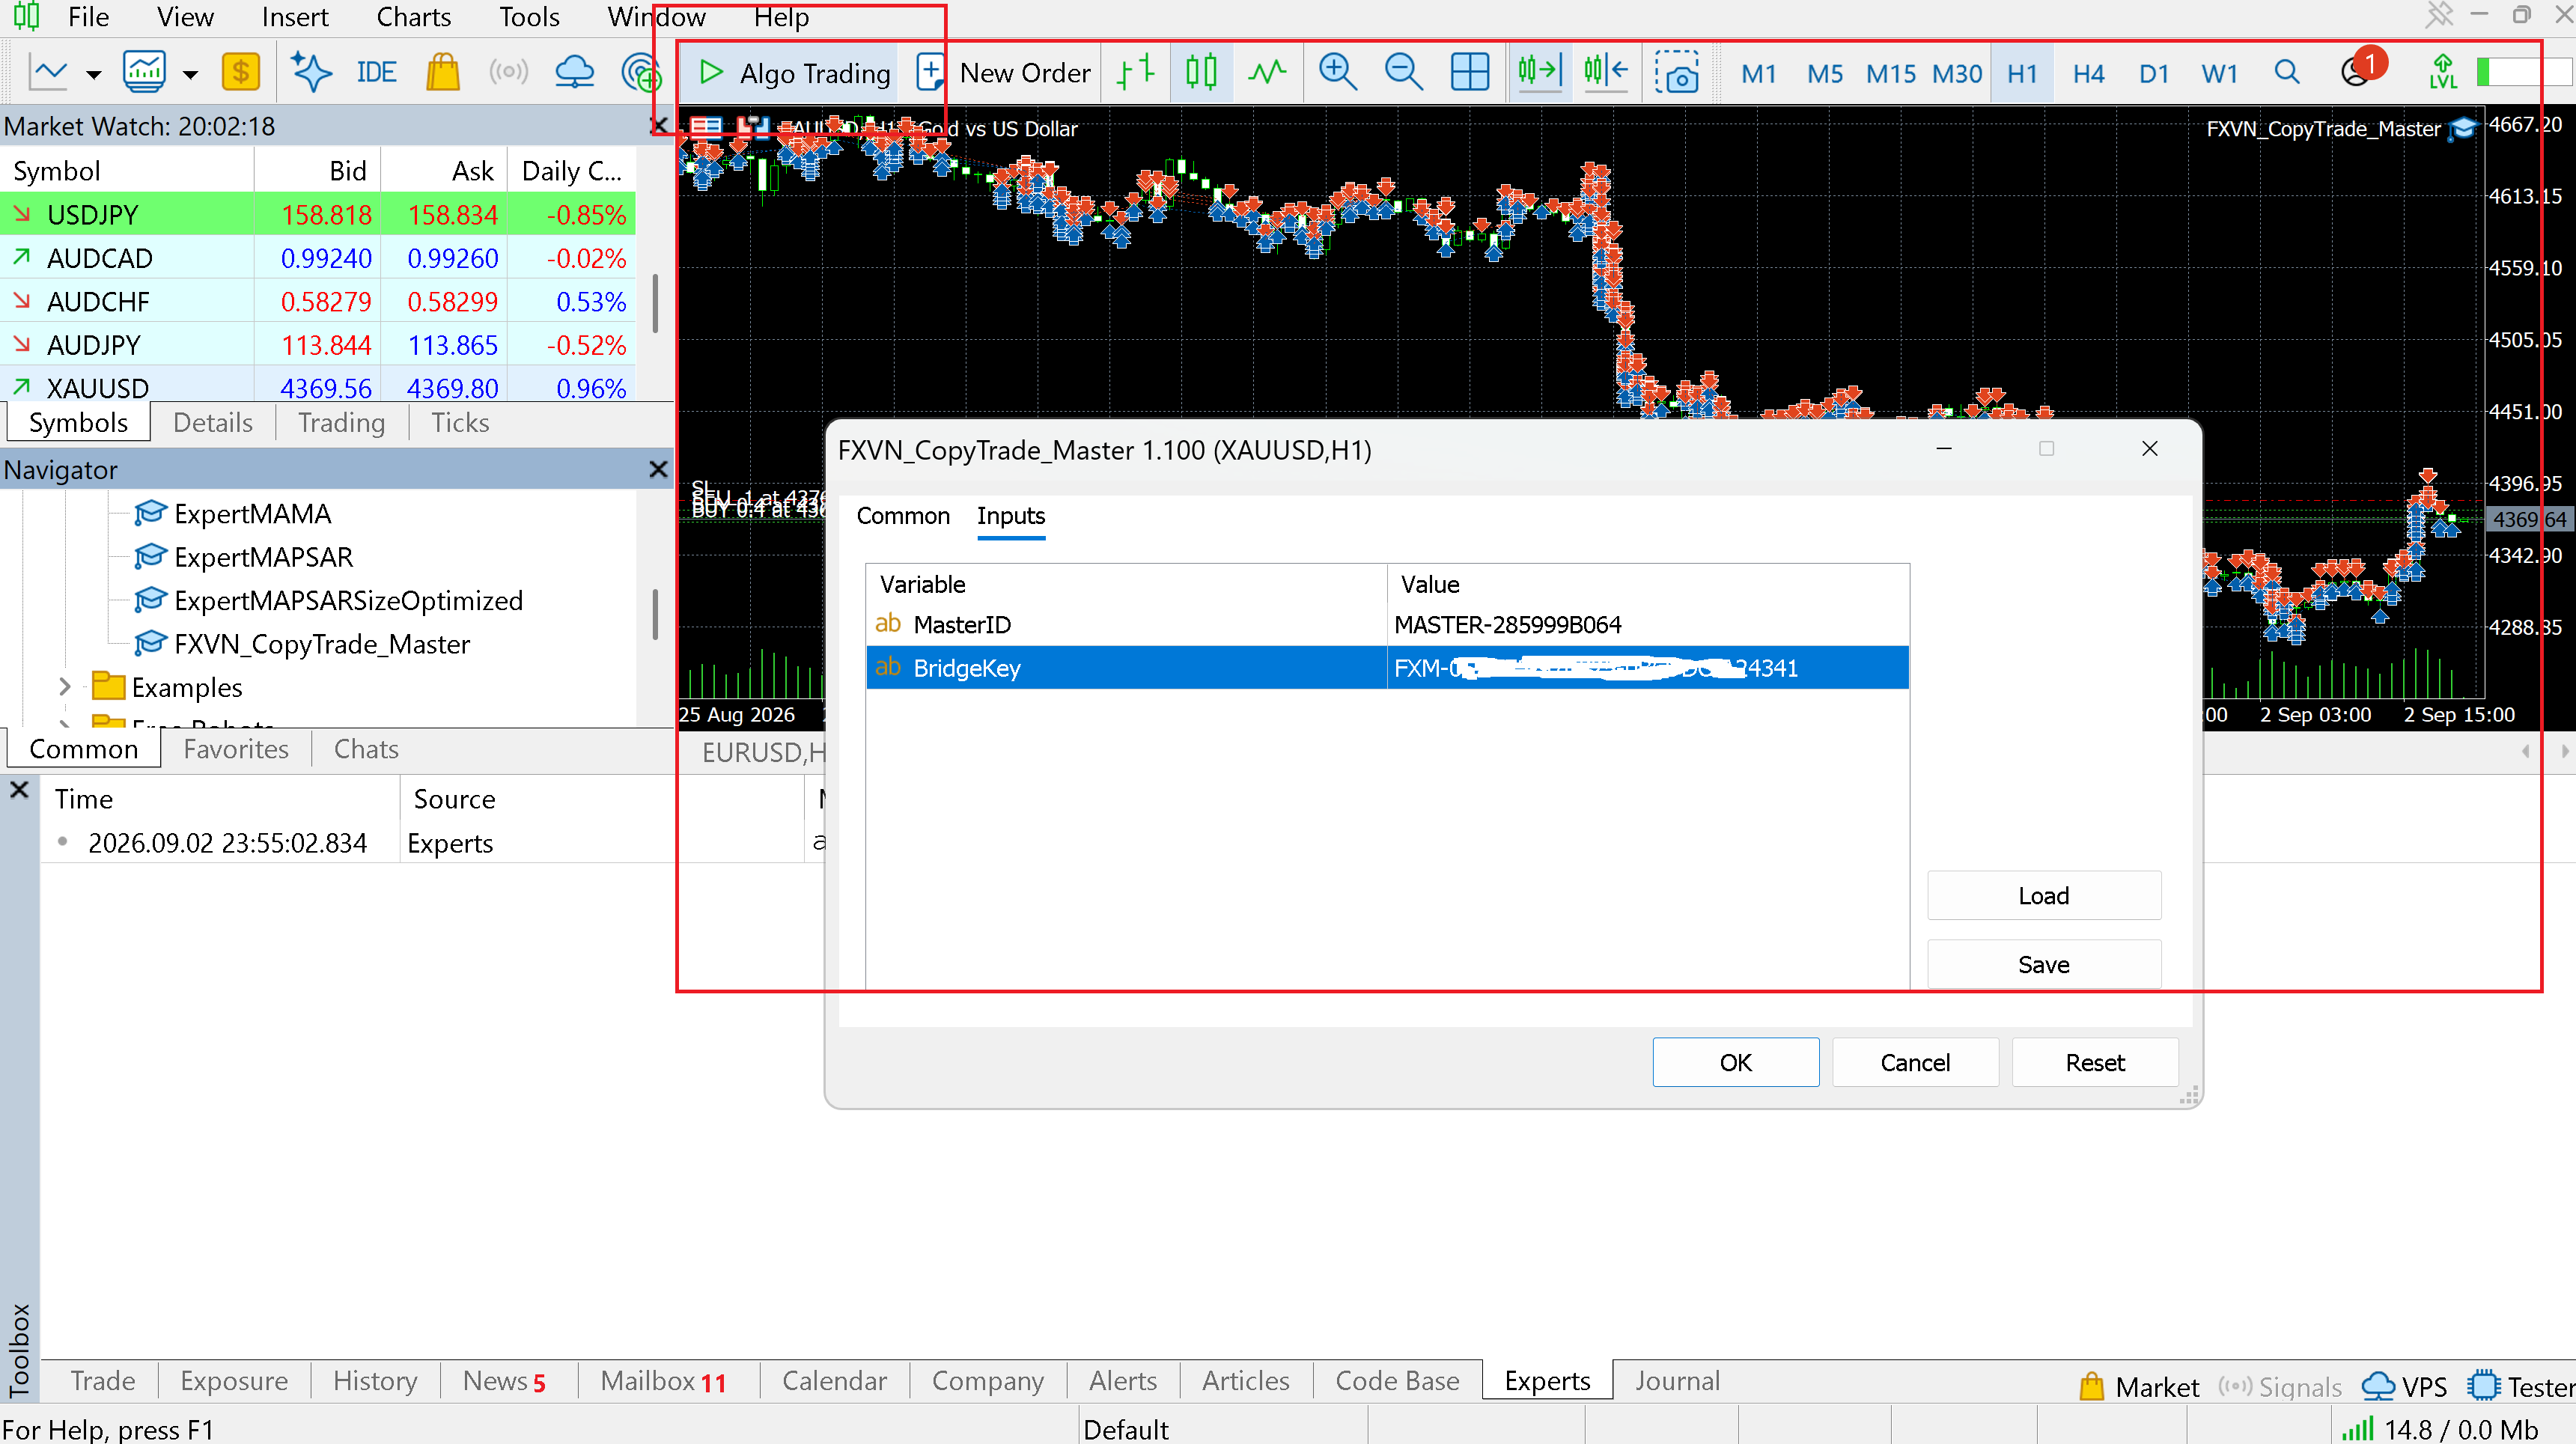Open the New Order dialog
This screenshot has width=2576, height=1444.
click(1004, 73)
